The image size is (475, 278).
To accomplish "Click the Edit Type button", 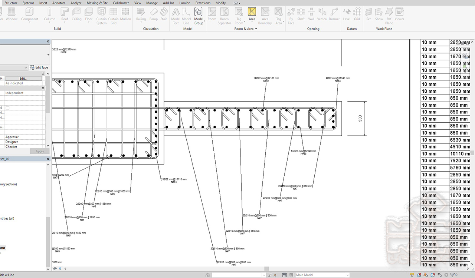I will [39, 67].
